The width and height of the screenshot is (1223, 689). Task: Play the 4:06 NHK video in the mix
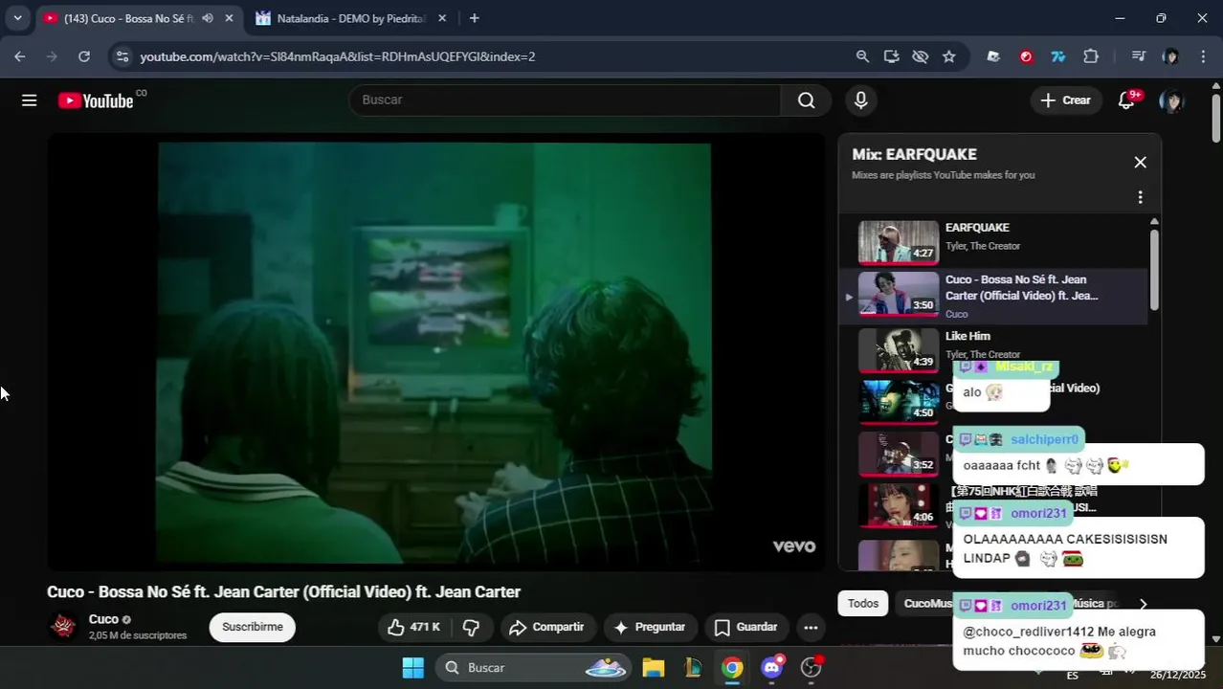[x=899, y=505]
